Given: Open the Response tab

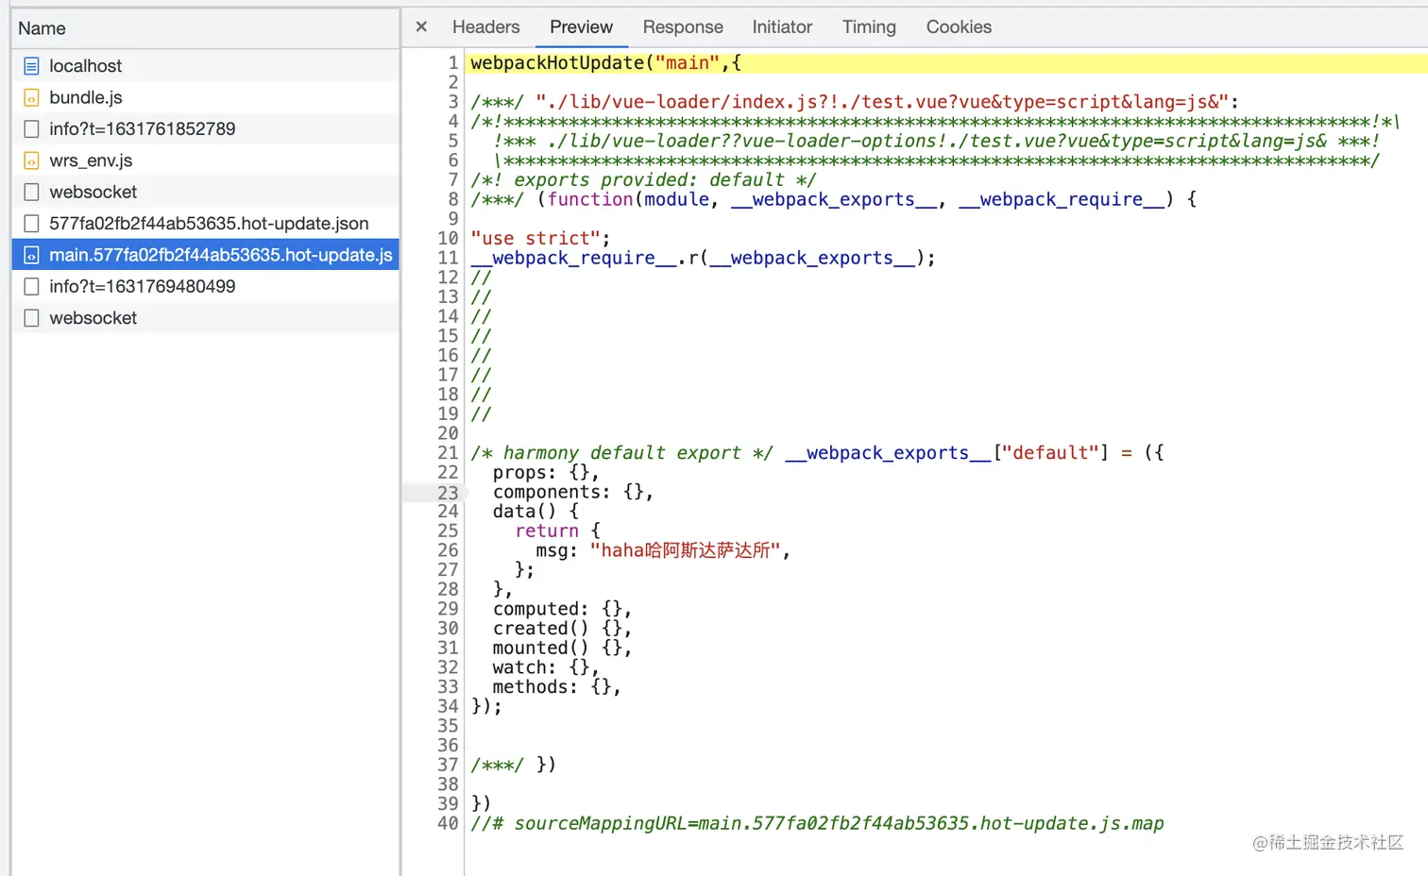Looking at the screenshot, I should [683, 27].
